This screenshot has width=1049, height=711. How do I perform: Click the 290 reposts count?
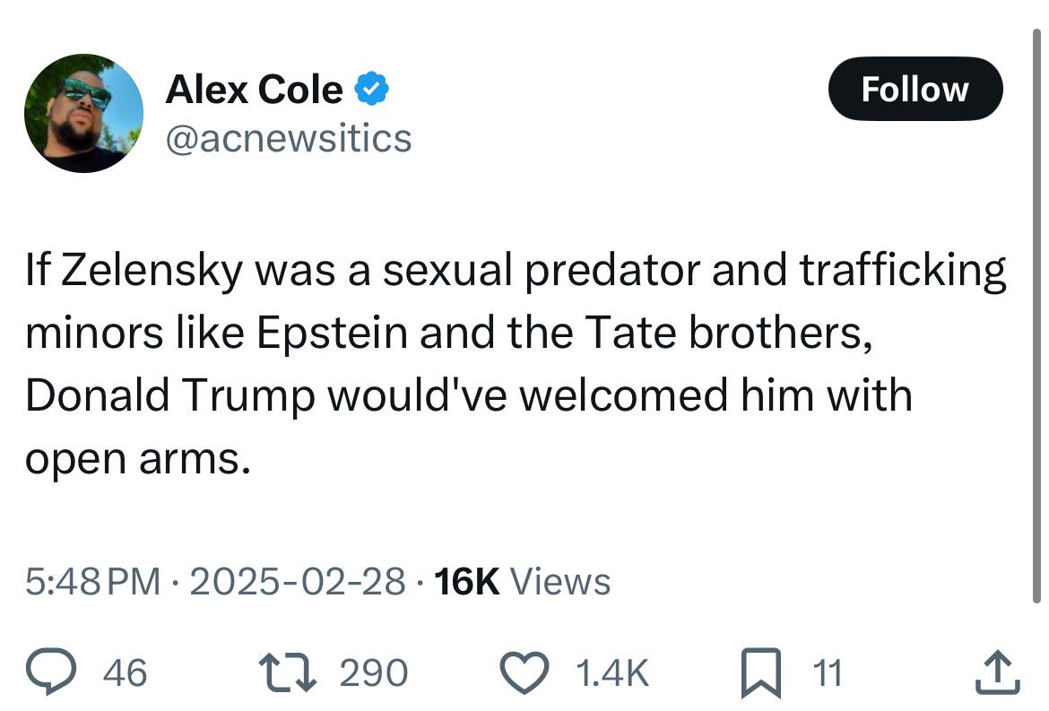[x=373, y=672]
